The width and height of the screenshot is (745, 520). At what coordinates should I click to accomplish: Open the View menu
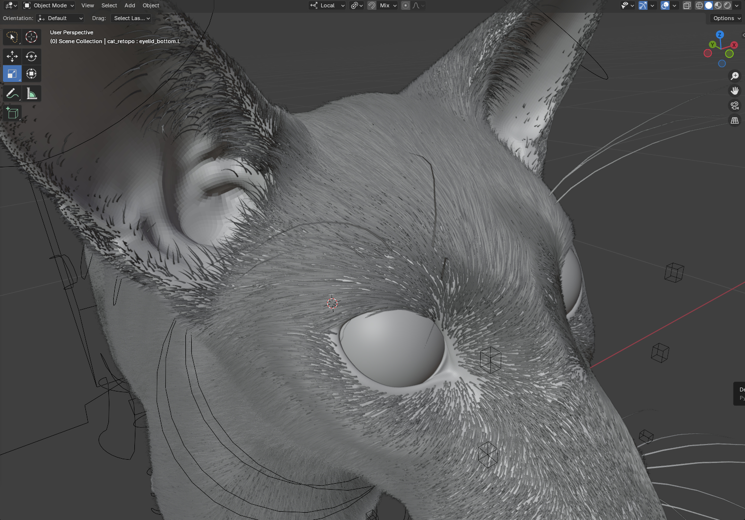88,5
